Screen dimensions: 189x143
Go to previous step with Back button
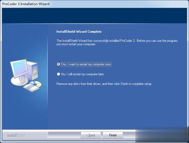click(91, 135)
